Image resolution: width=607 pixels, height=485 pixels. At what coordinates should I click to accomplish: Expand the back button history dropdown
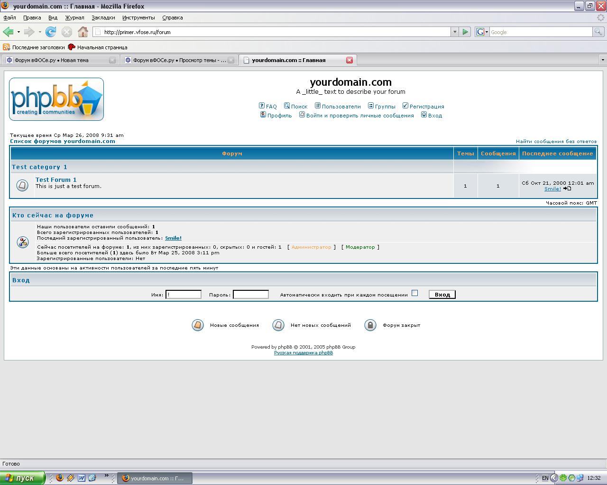pyautogui.click(x=18, y=32)
